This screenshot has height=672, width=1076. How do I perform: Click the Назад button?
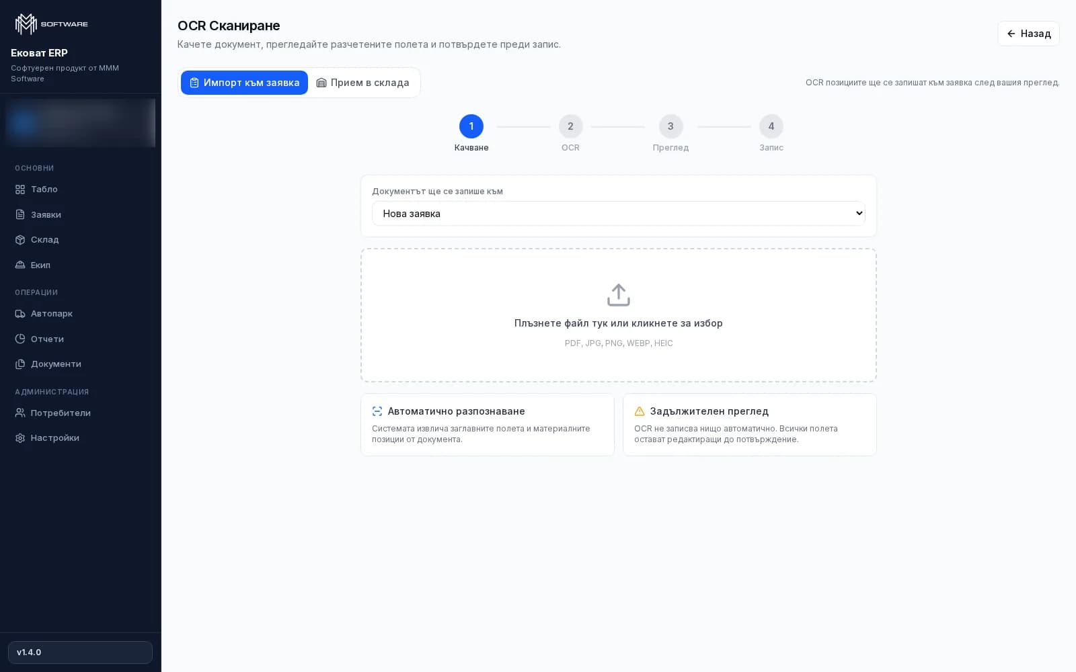point(1028,34)
